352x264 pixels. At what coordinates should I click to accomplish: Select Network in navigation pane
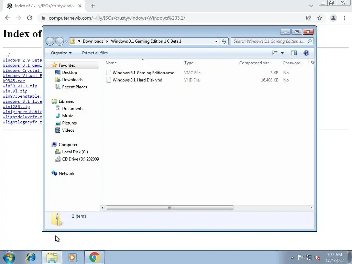coord(66,173)
